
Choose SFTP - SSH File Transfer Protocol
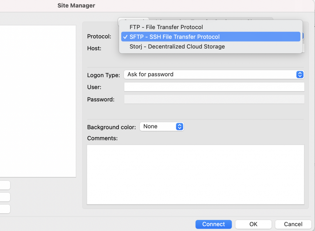(174, 37)
